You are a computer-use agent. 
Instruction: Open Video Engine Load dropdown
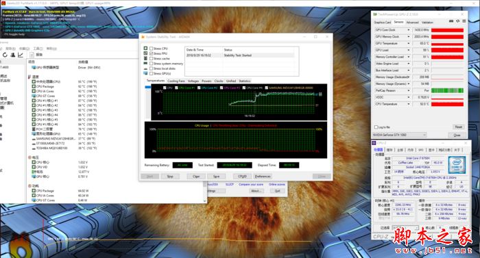click(x=408, y=64)
